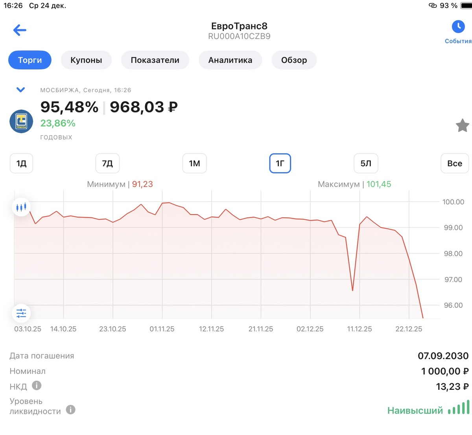Select Все chart period

point(455,163)
